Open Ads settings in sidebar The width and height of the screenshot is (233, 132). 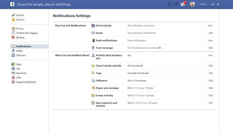(18, 68)
